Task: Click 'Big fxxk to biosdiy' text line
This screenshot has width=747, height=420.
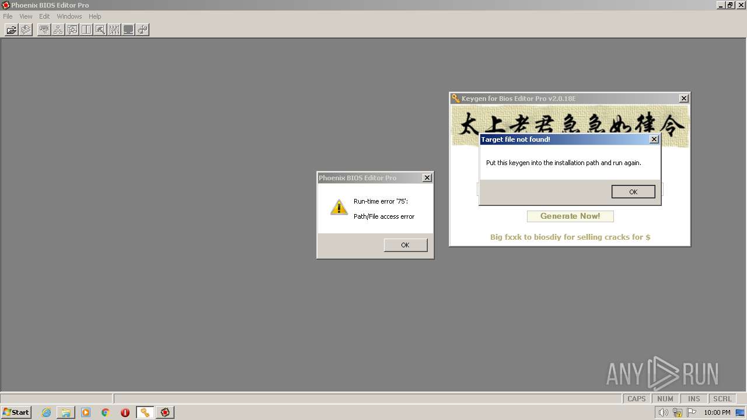Action: (x=570, y=237)
